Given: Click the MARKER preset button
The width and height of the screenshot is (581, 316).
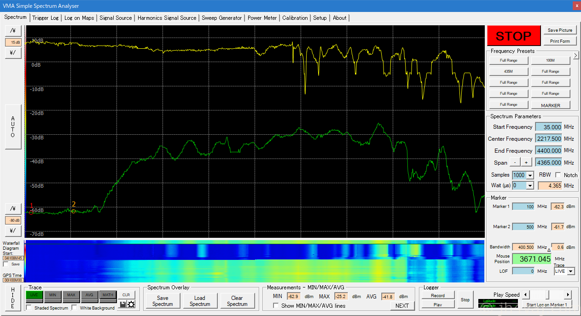Looking at the screenshot, I should [551, 105].
